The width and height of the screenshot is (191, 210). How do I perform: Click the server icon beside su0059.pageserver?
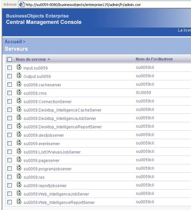click(x=19, y=160)
